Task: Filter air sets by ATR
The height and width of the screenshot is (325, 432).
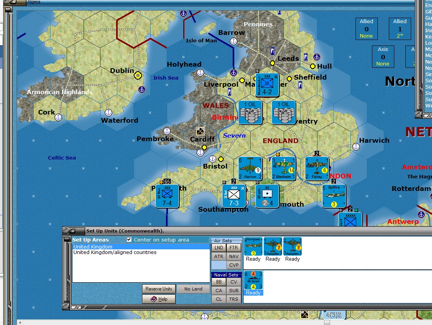Action: click(x=219, y=256)
